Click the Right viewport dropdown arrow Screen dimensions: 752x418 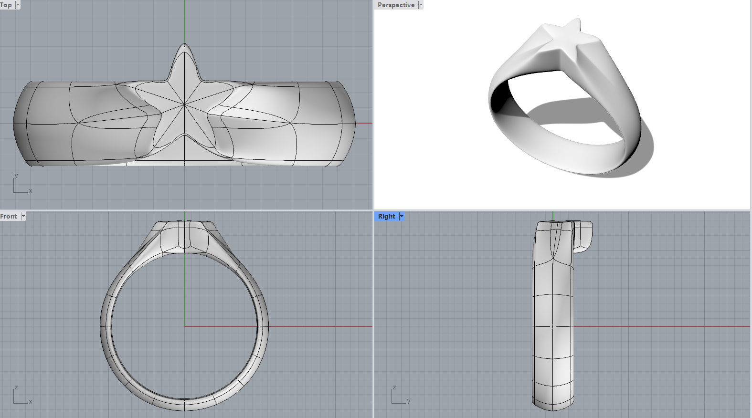coord(402,216)
